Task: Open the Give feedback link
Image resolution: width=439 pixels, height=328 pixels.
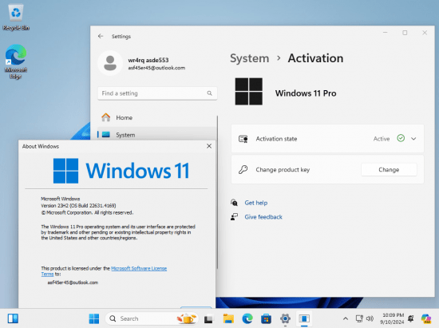Action: 263,217
